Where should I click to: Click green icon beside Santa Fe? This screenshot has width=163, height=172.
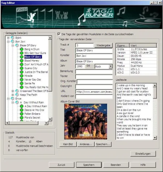[x=22, y=83]
